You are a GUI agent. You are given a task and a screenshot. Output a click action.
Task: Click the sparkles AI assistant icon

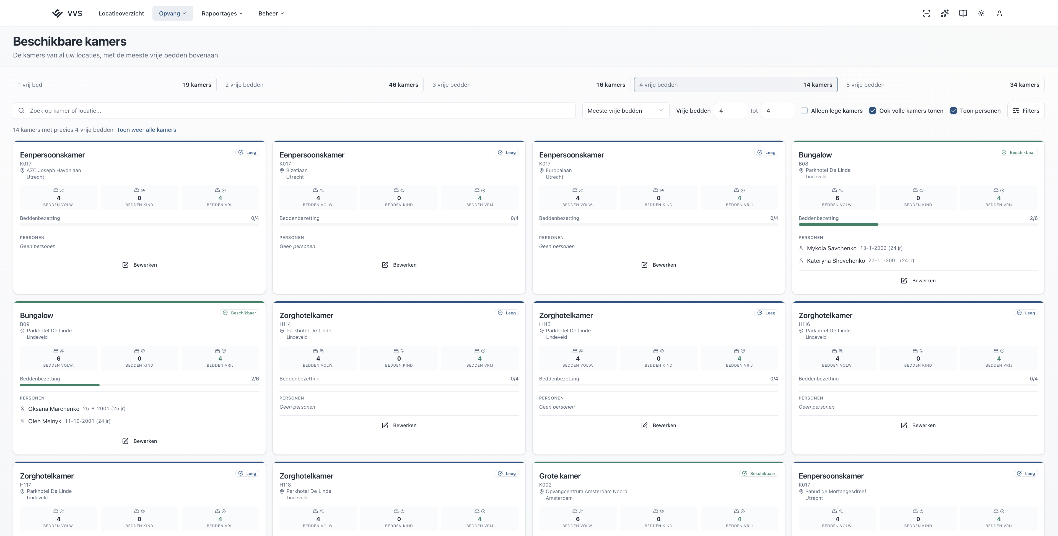coord(945,13)
